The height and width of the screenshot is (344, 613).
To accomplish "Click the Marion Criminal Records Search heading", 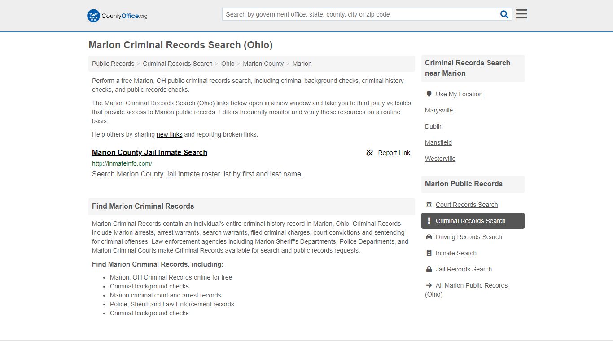I will click(x=180, y=45).
